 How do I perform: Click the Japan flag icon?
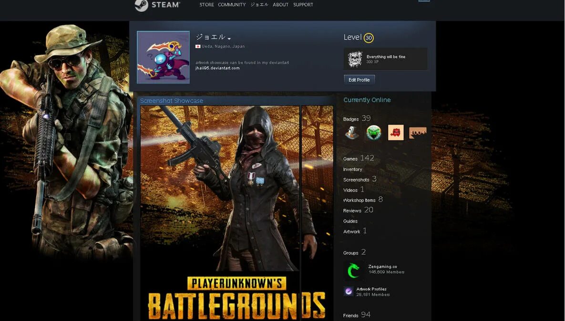click(198, 46)
